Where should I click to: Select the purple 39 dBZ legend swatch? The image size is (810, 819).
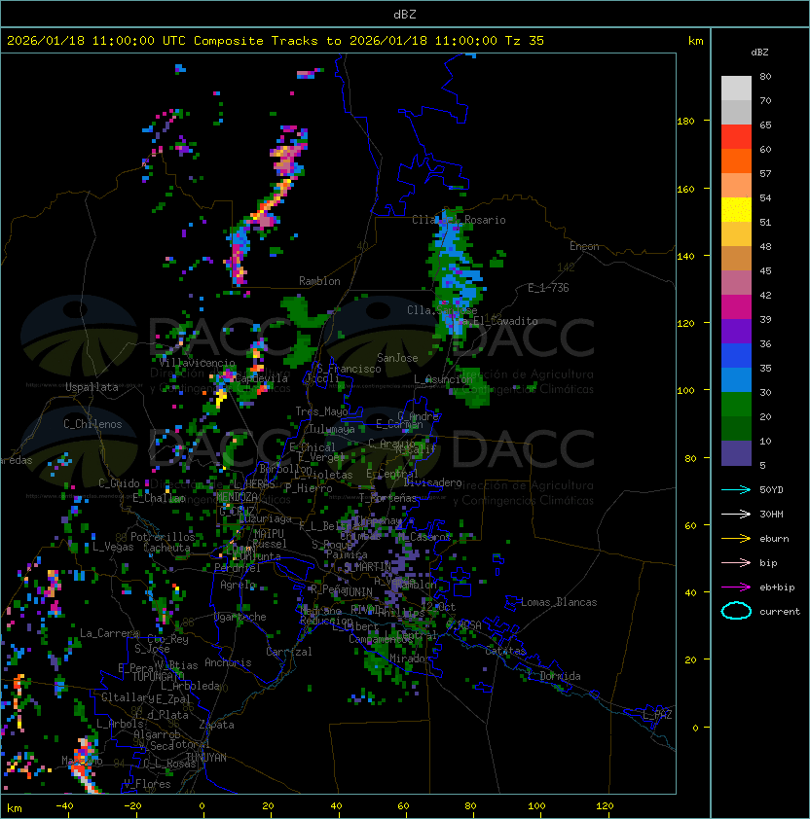(736, 331)
